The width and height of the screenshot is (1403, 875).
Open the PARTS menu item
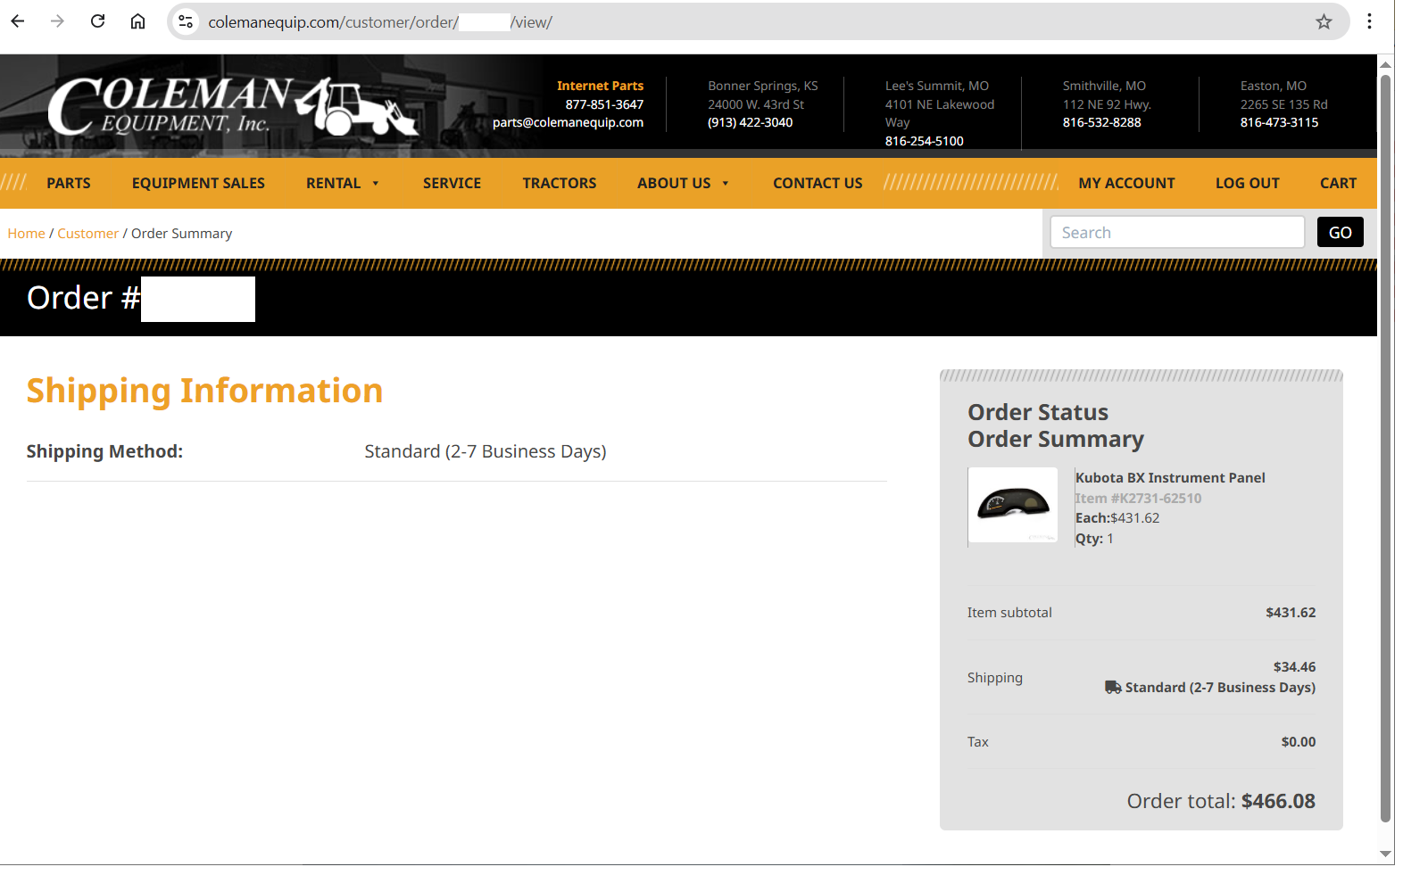coord(69,183)
